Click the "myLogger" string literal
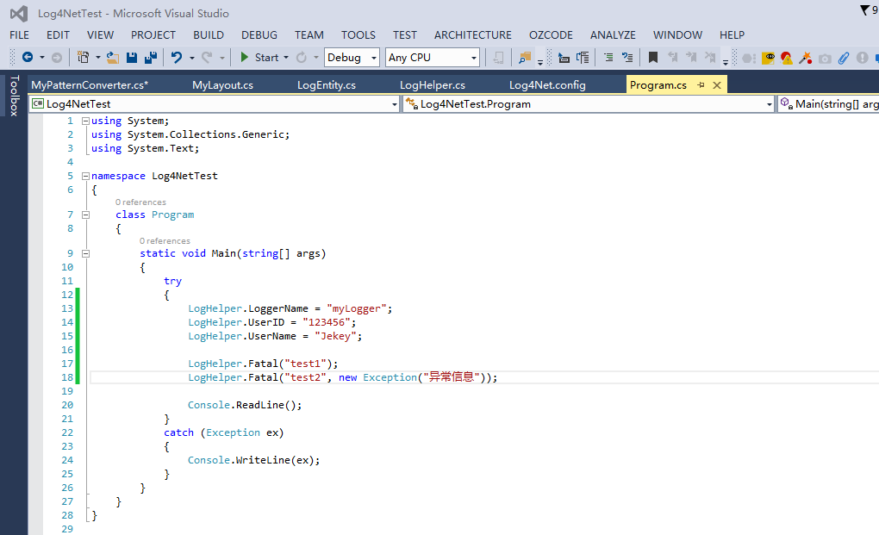879x535 pixels. (357, 308)
